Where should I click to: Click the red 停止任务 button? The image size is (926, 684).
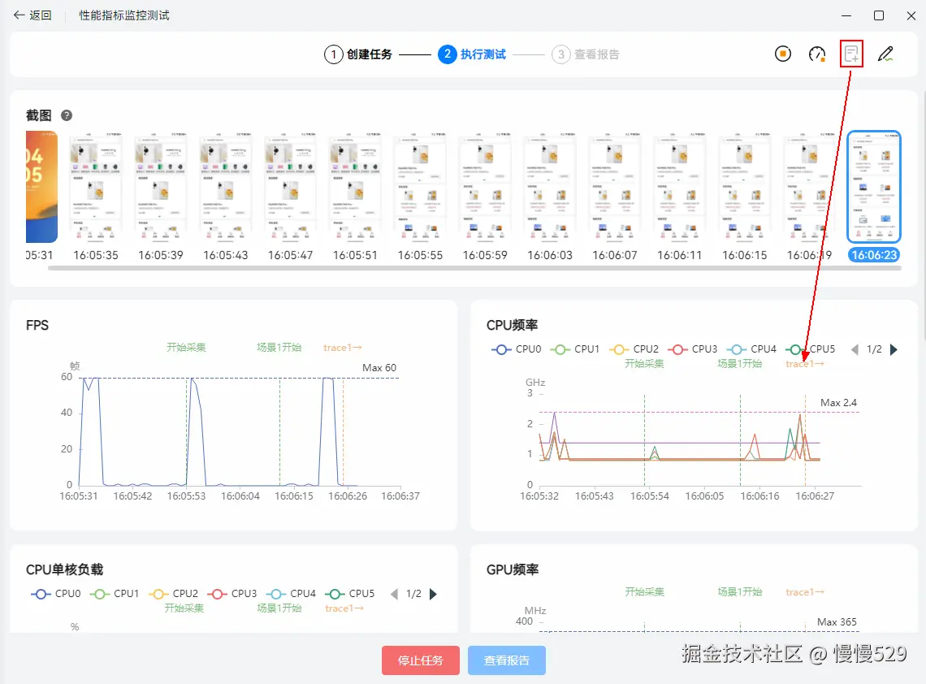[421, 660]
